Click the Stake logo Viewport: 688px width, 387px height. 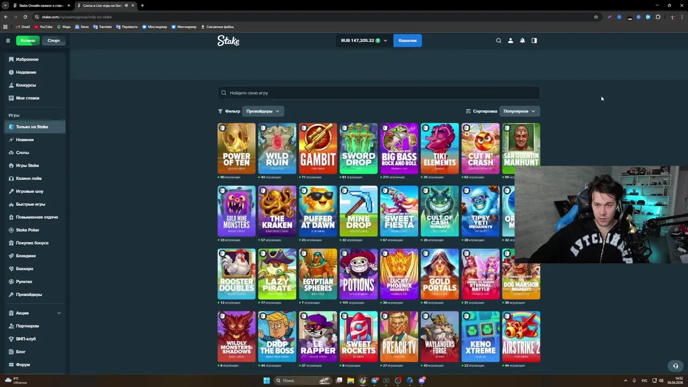pyautogui.click(x=228, y=40)
